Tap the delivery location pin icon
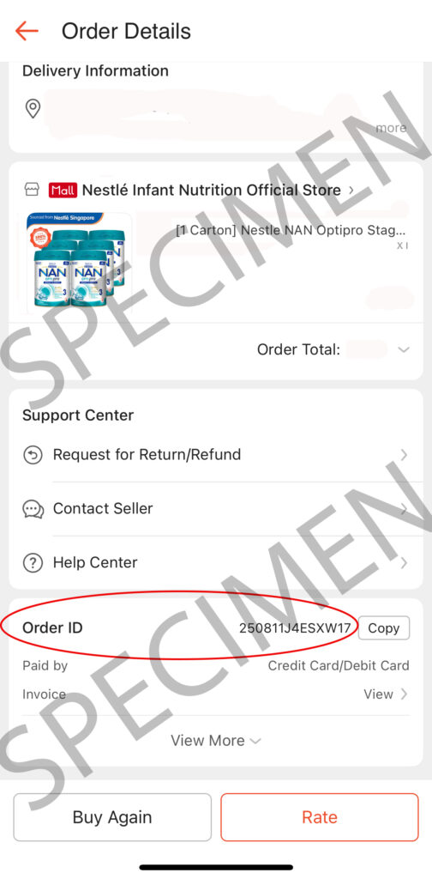The width and height of the screenshot is (432, 879). pos(33,108)
